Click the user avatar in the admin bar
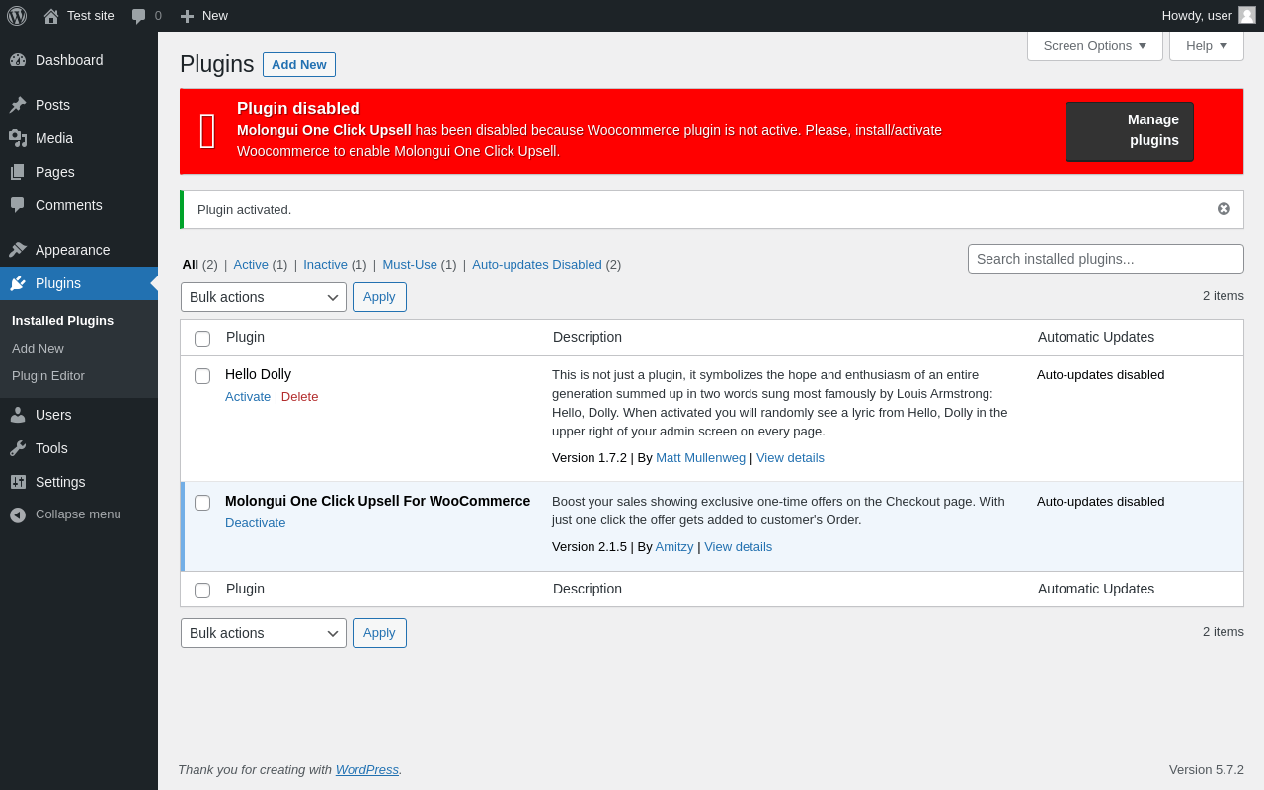 pos(1247,15)
